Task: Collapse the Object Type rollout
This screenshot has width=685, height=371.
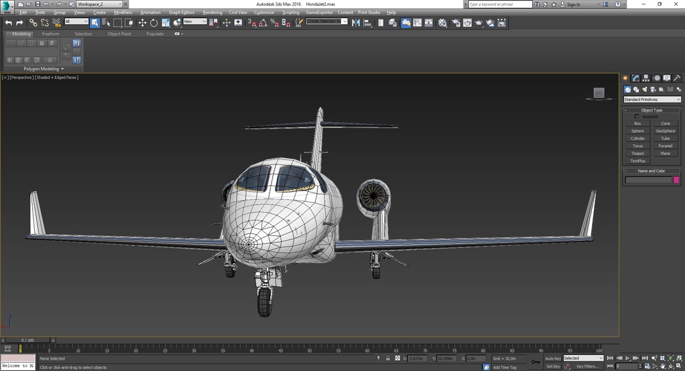Action: [x=652, y=110]
